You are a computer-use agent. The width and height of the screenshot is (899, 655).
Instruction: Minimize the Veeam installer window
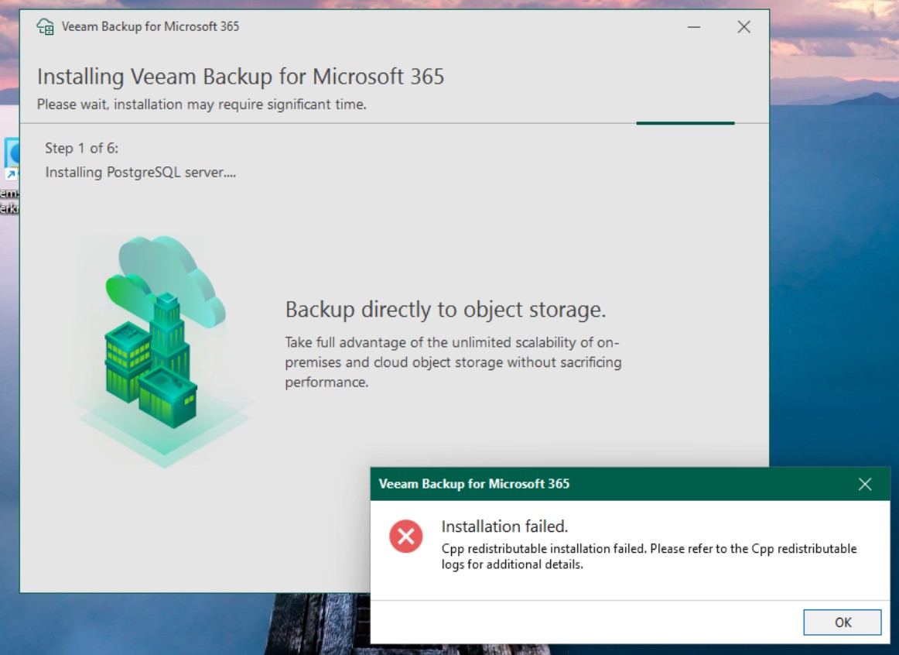coord(694,27)
